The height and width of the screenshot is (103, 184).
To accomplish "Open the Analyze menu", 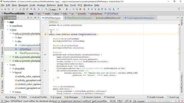I will (41, 5).
